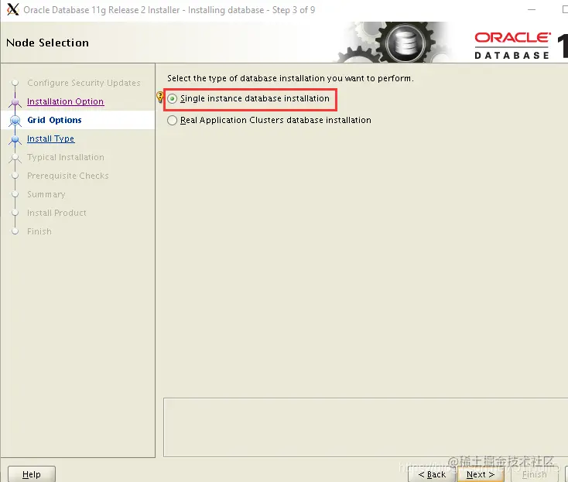Go back with the Back button
Image resolution: width=568 pixels, height=482 pixels.
pyautogui.click(x=432, y=474)
